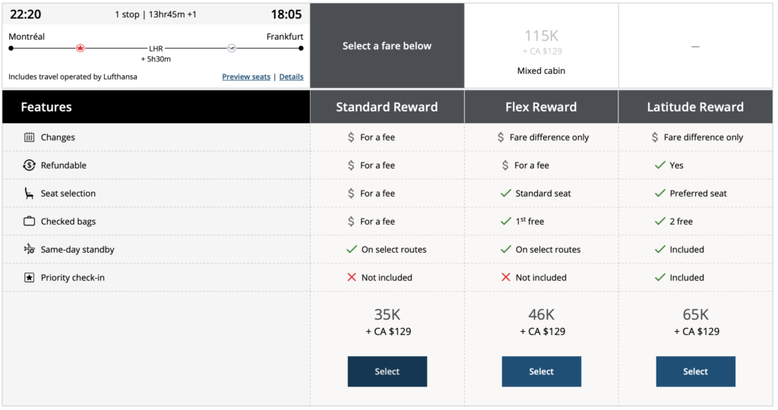Select the Standard Reward 35K fare
Screen dimensions: 778x410
point(387,371)
